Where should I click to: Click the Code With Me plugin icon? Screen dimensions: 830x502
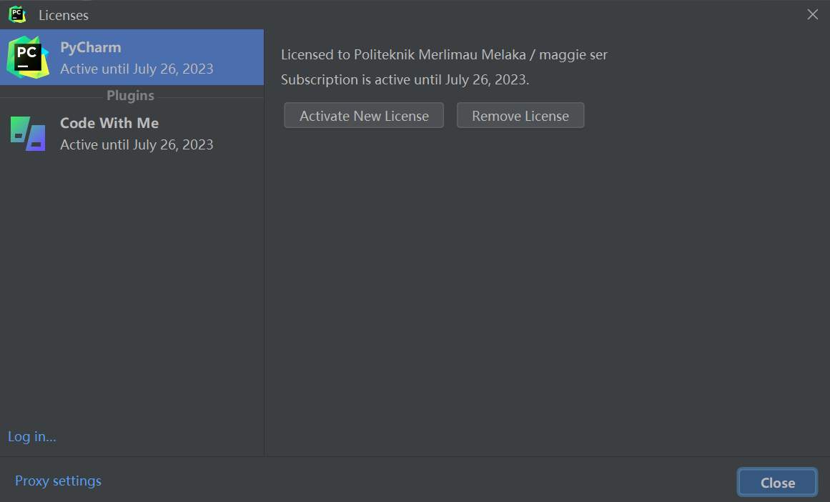point(28,134)
